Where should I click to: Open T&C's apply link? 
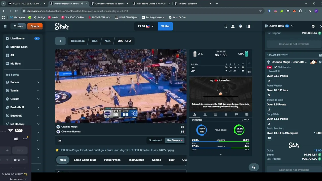pyautogui.click(x=167, y=150)
